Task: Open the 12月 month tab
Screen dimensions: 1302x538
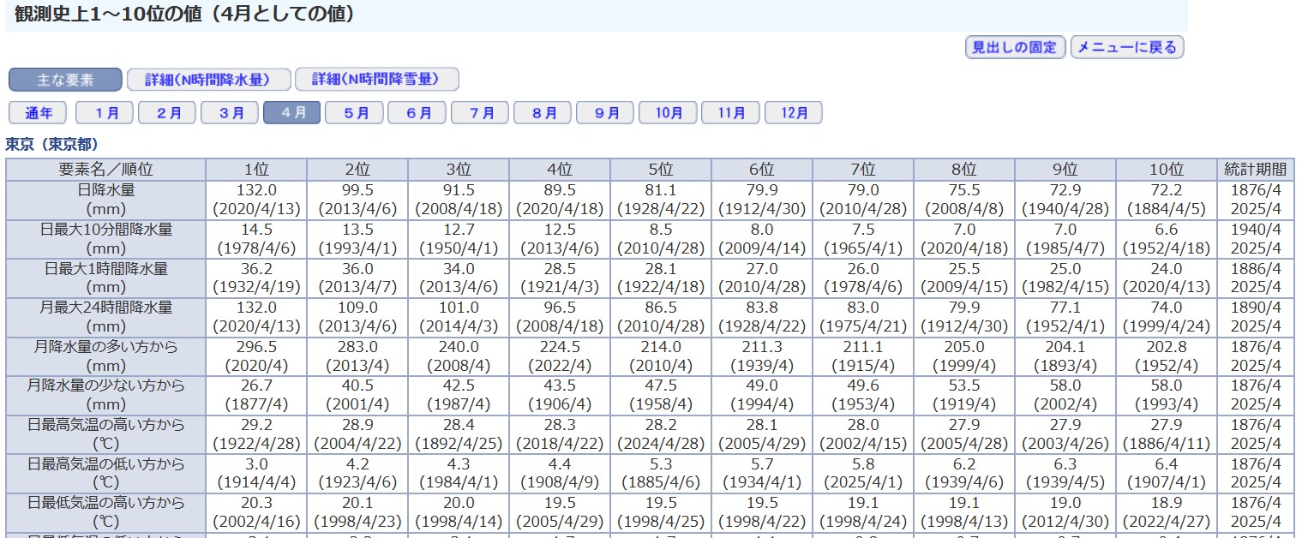Action: [793, 113]
